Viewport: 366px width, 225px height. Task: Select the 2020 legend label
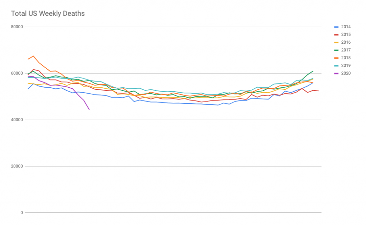tap(346, 73)
